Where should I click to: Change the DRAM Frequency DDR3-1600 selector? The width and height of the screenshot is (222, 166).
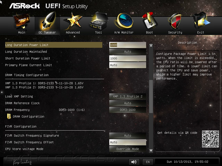(128, 110)
